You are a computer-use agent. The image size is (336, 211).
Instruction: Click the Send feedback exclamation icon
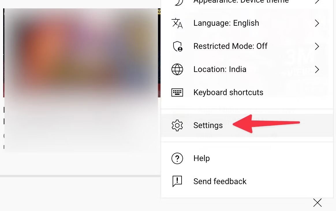coord(177,182)
